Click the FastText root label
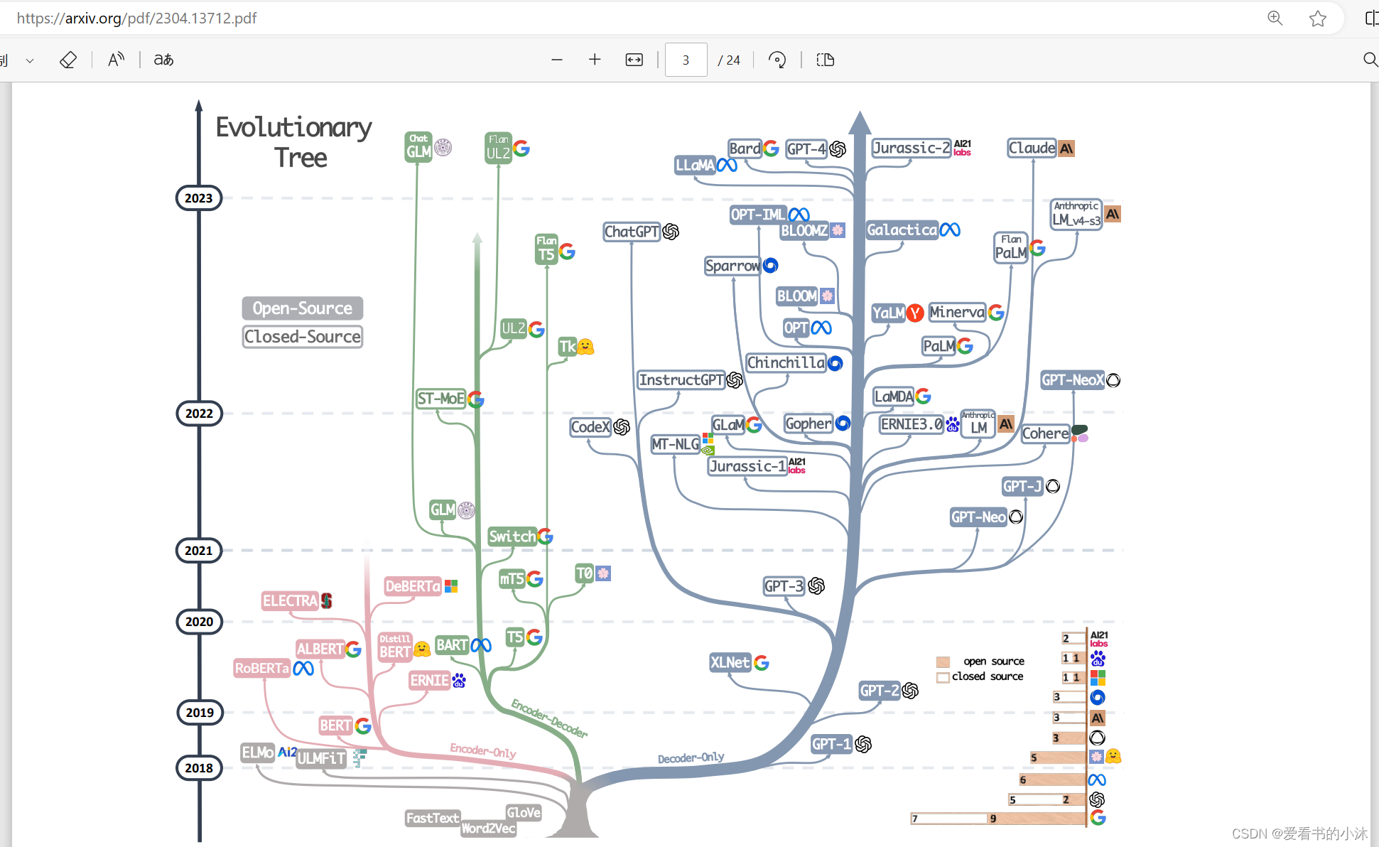 (433, 819)
